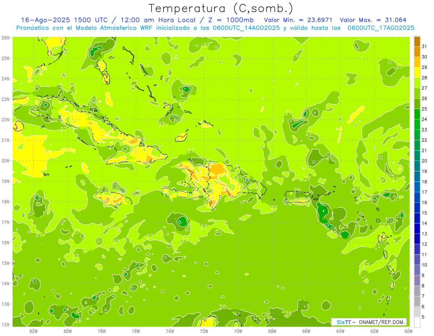This screenshot has height=336, width=434.
Task: Click the 21N latitude axis label
Action: point(5,140)
